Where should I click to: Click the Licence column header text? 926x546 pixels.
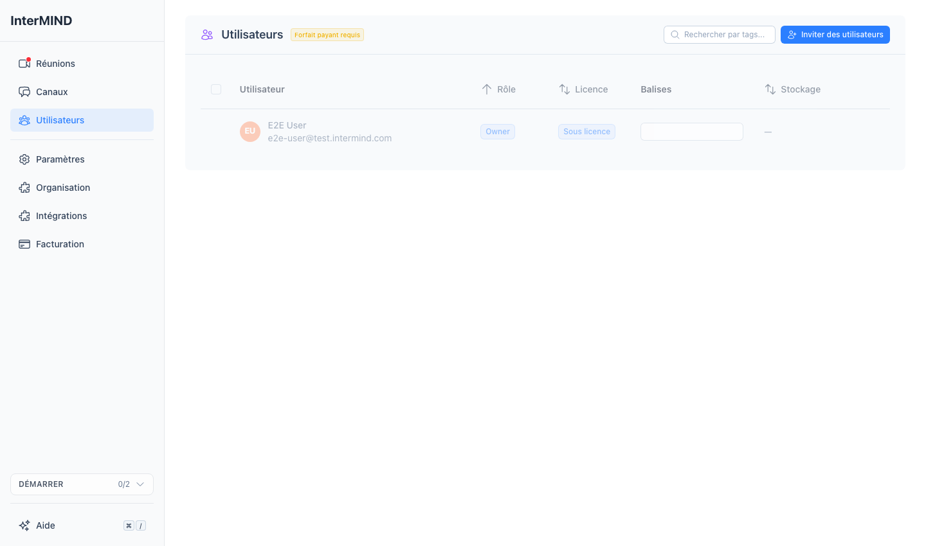pyautogui.click(x=592, y=89)
